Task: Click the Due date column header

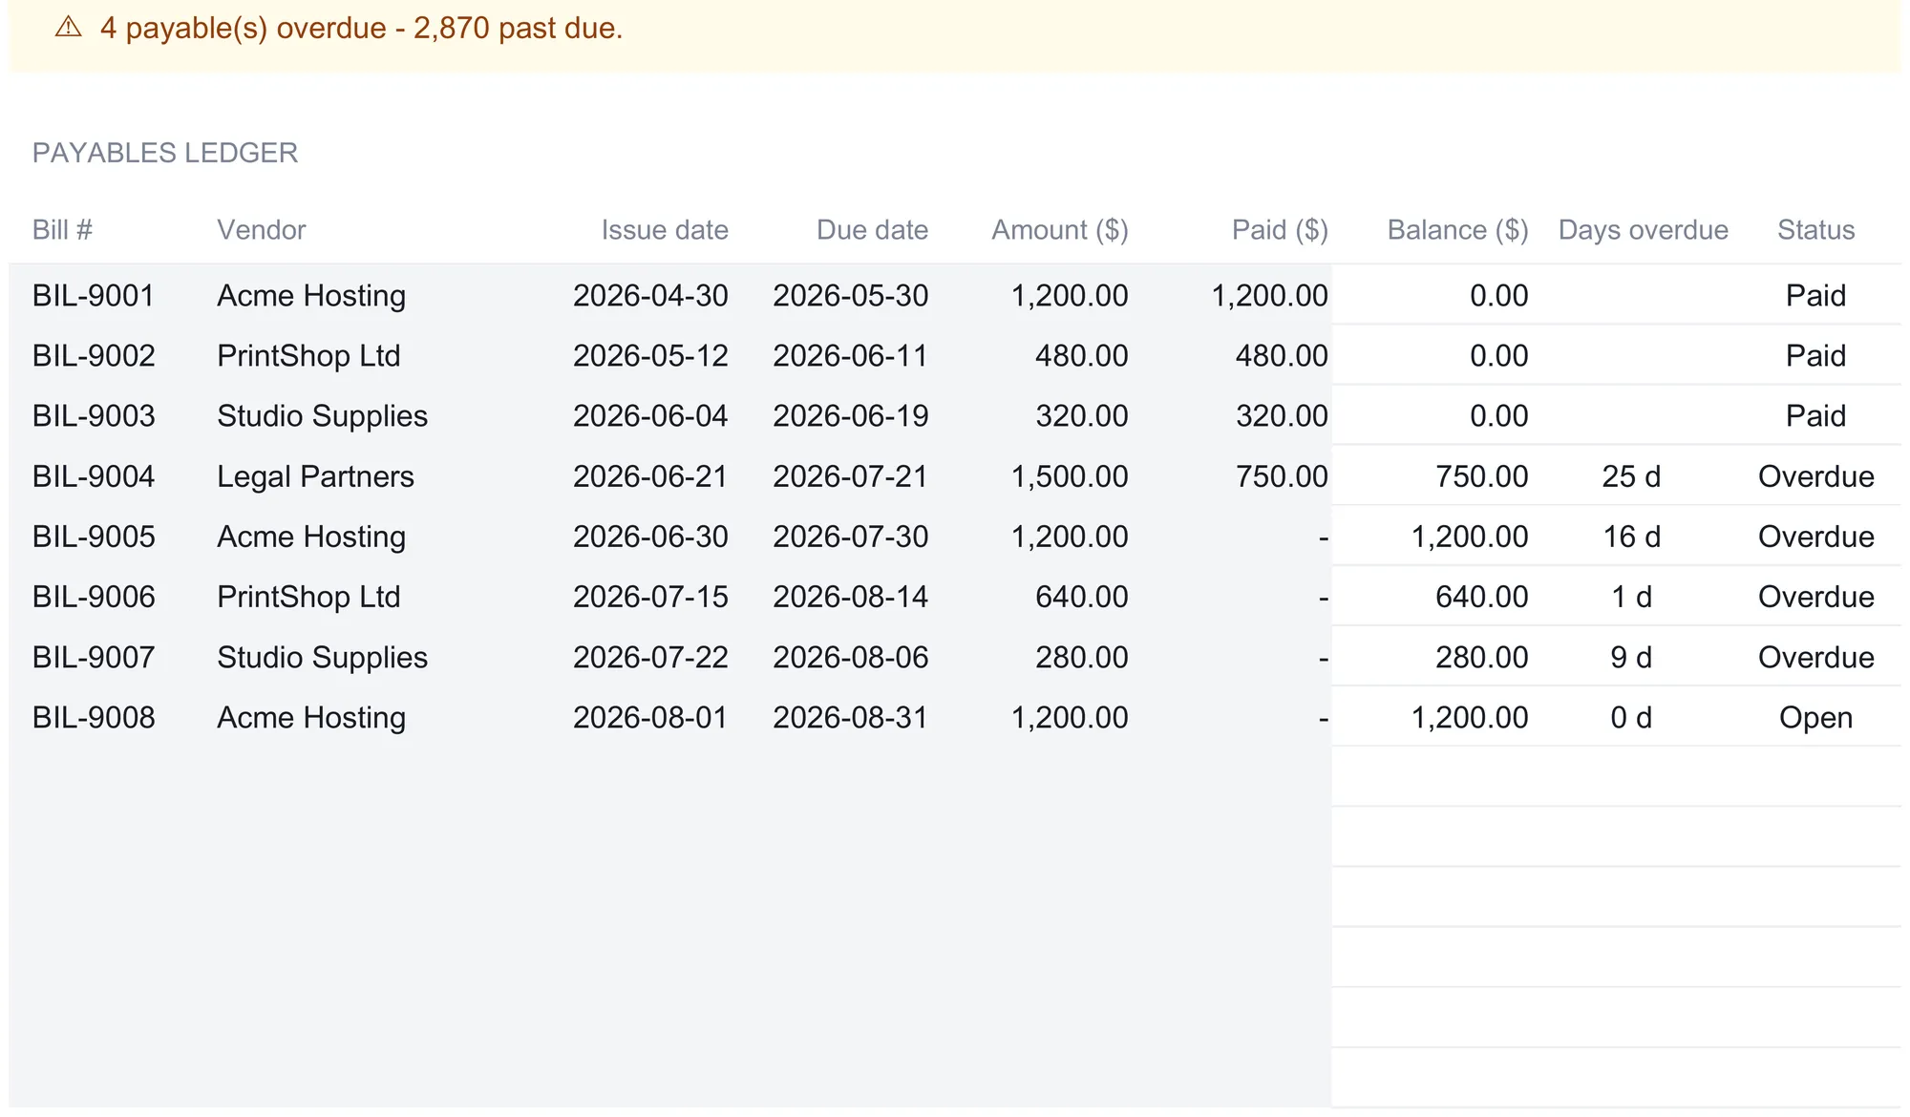Action: click(x=872, y=230)
